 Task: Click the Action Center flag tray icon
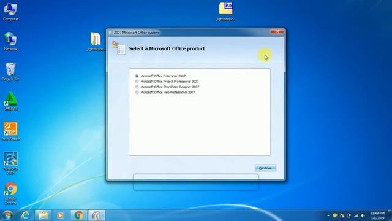(x=342, y=215)
